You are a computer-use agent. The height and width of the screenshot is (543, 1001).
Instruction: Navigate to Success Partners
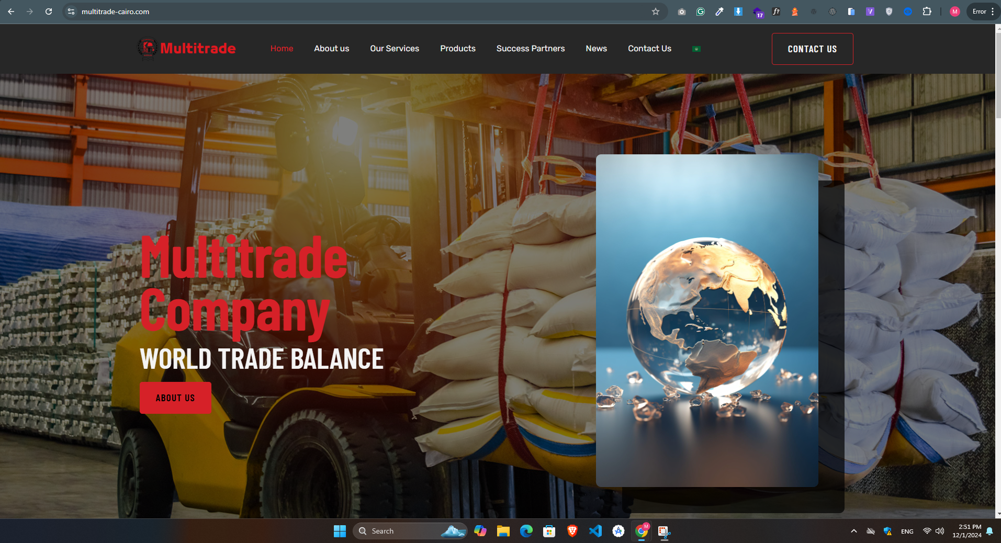(530, 49)
